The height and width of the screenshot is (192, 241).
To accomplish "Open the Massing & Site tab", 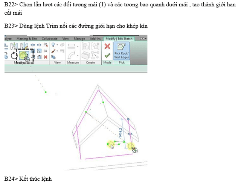I will [27, 39].
